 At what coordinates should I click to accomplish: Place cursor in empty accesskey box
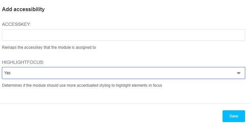tap(123, 35)
